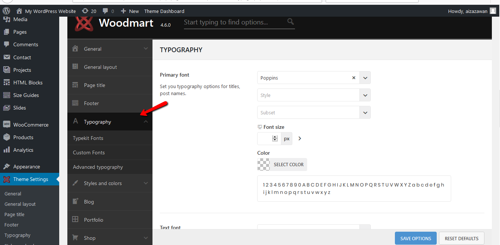Open Footer submenu link in WordPress sidebar
Viewport: 500px width, 245px height.
[11, 225]
